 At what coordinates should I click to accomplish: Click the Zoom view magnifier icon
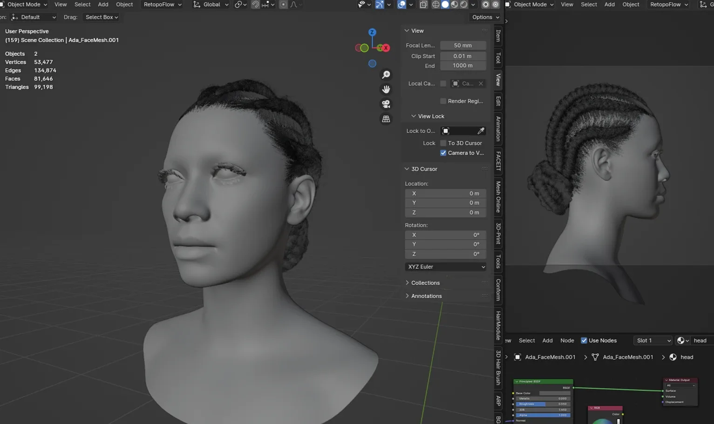386,74
